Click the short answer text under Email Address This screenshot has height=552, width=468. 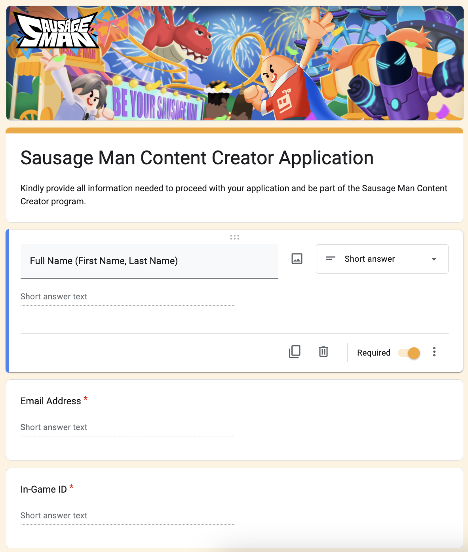click(127, 428)
